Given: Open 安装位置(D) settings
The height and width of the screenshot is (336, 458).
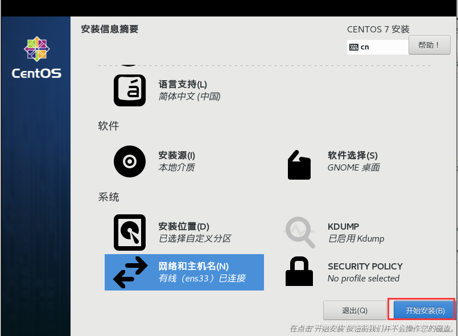Looking at the screenshot, I should coord(184,226).
